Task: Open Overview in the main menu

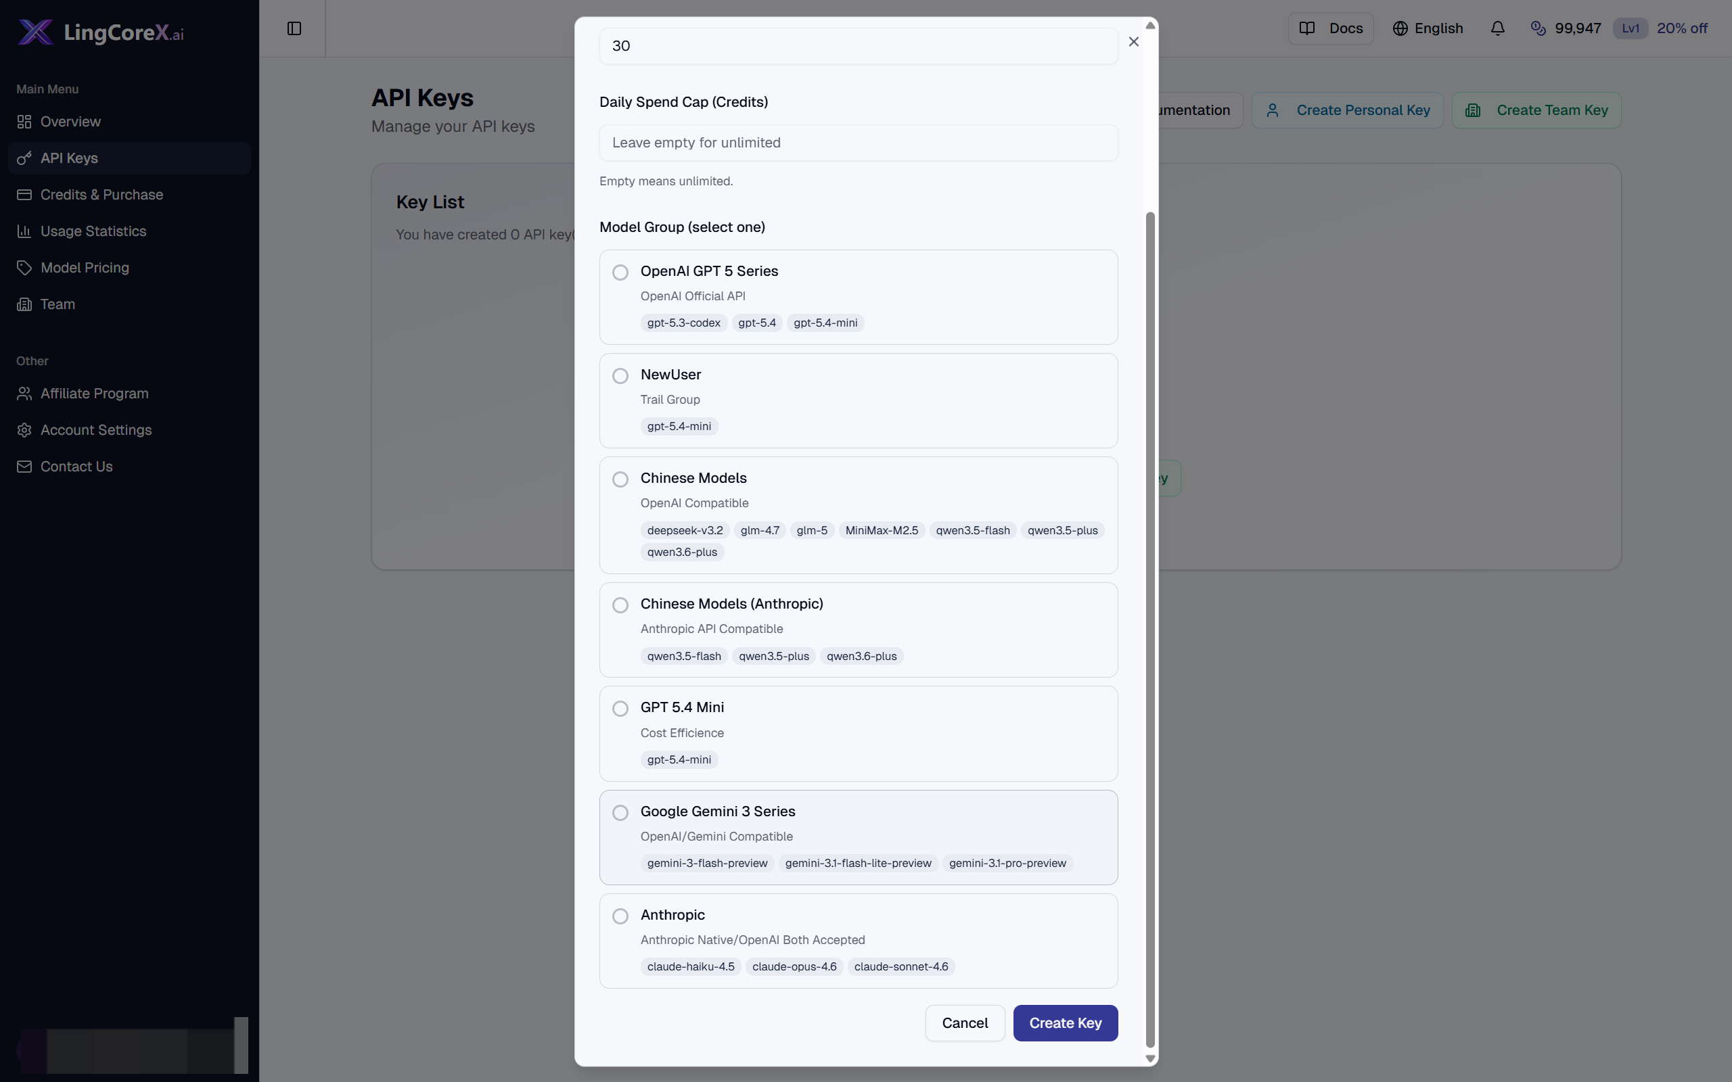Action: point(129,122)
